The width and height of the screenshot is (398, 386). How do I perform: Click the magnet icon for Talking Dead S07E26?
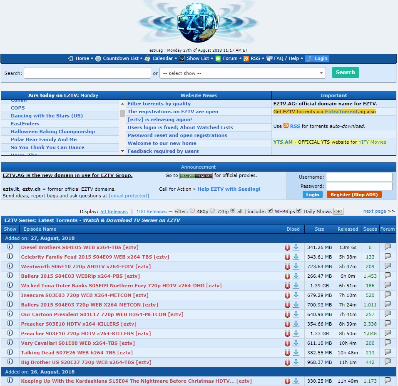pyautogui.click(x=287, y=353)
